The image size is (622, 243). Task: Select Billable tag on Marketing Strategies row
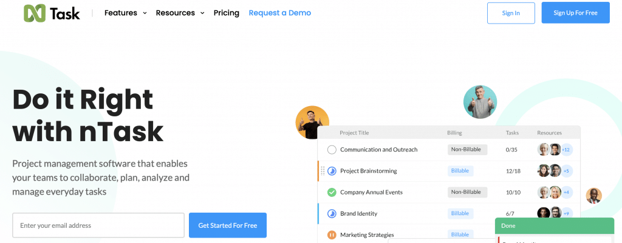460,235
